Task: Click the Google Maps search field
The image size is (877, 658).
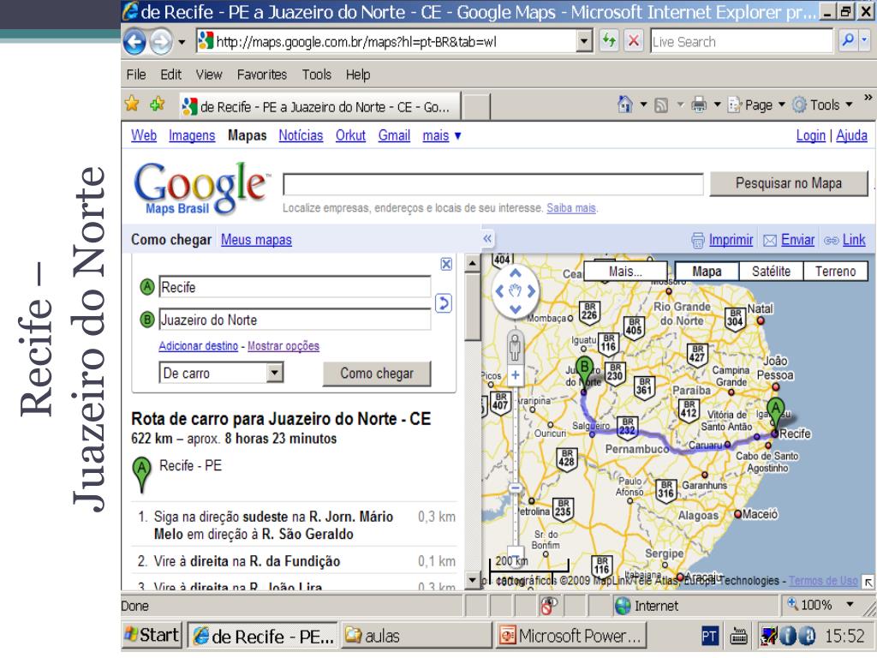Action: coord(492,184)
